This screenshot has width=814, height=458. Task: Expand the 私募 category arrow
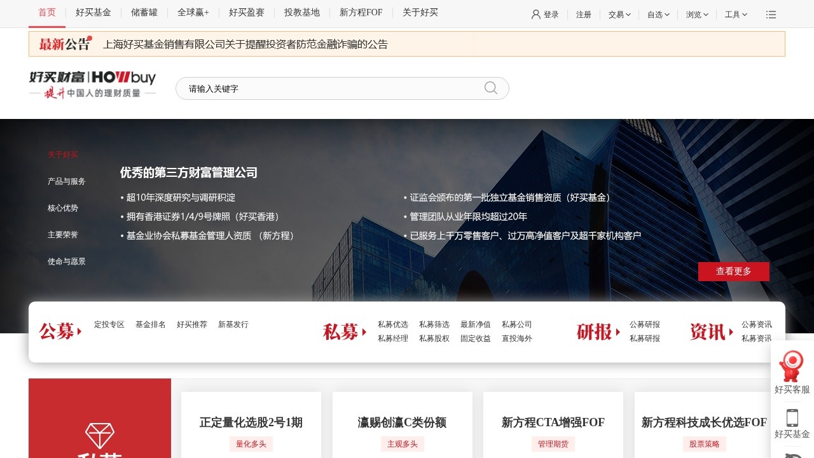coord(364,332)
